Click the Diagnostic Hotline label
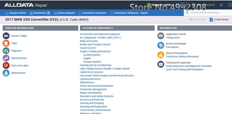This screenshot has height=114, width=232. [x=162, y=5]
